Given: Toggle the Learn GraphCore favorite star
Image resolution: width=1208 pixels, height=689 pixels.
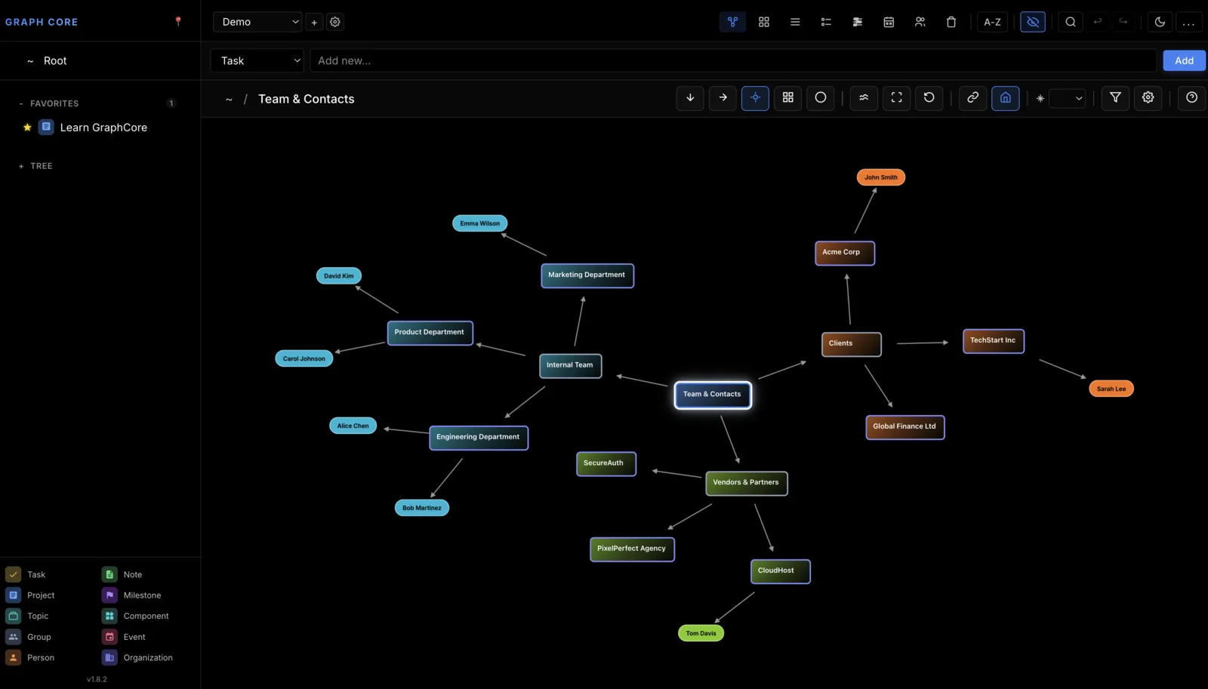Looking at the screenshot, I should coord(27,128).
